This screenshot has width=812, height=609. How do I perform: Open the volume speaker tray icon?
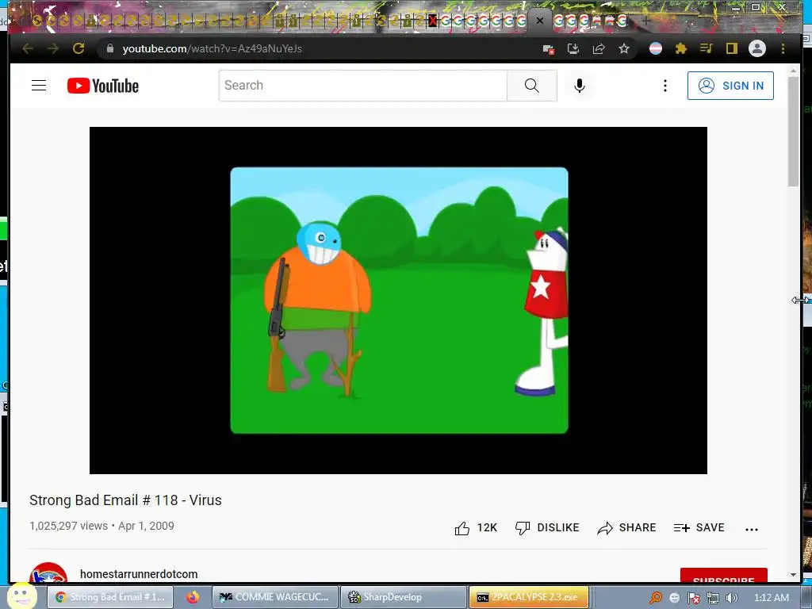point(732,598)
